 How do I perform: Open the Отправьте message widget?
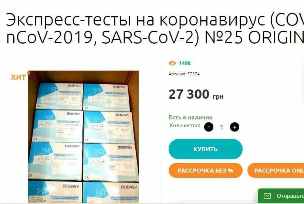[281, 196]
